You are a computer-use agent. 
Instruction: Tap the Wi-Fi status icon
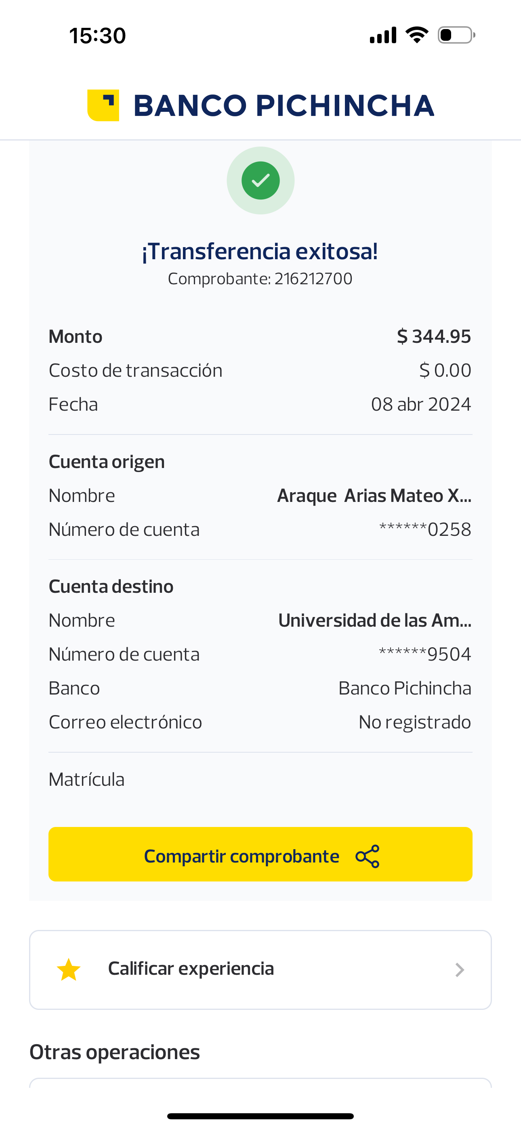point(417,35)
